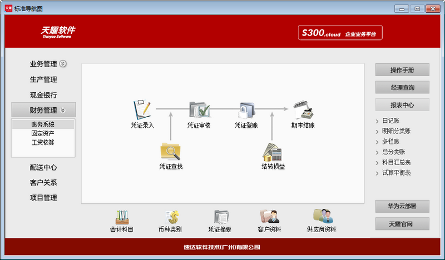Open the 会计科目 accounts icon
The width and height of the screenshot is (445, 260).
pos(122,217)
